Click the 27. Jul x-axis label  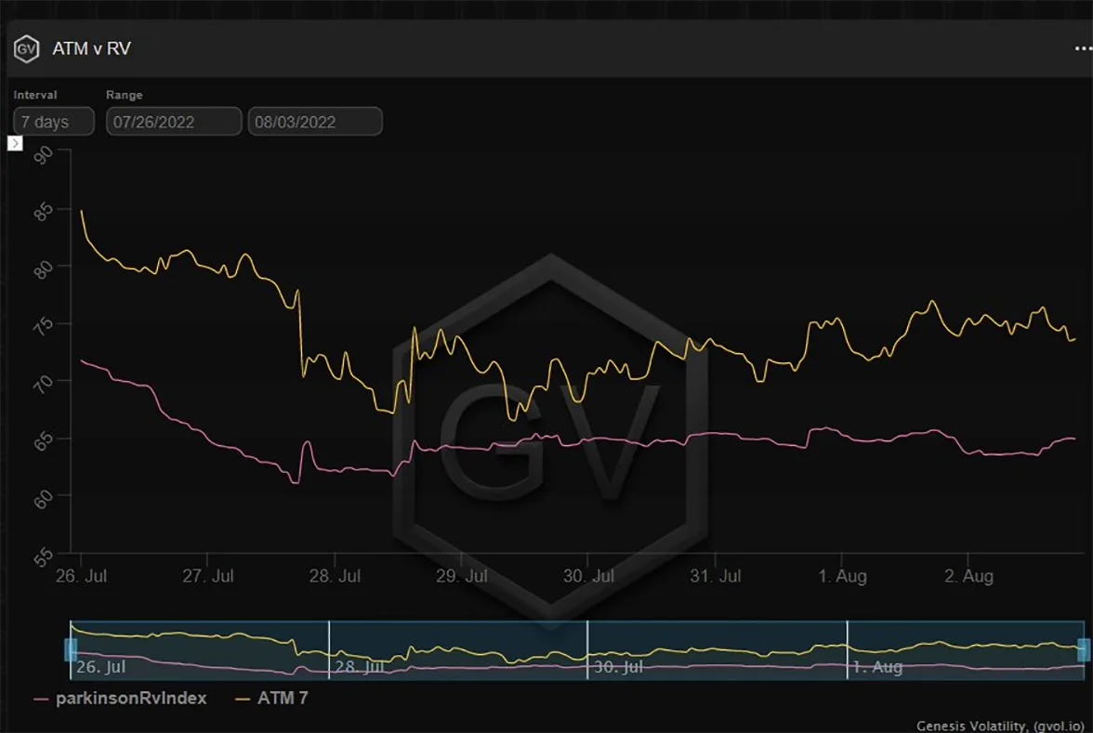pos(208,576)
